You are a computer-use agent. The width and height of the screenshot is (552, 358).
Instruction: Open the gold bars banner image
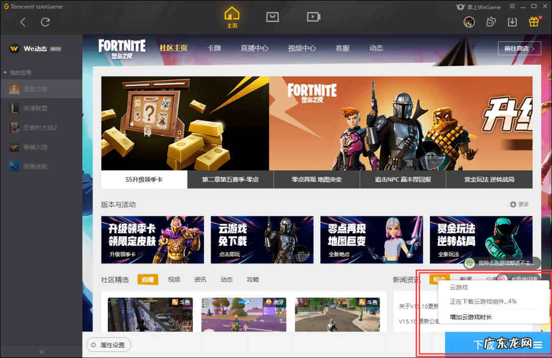(x=185, y=123)
